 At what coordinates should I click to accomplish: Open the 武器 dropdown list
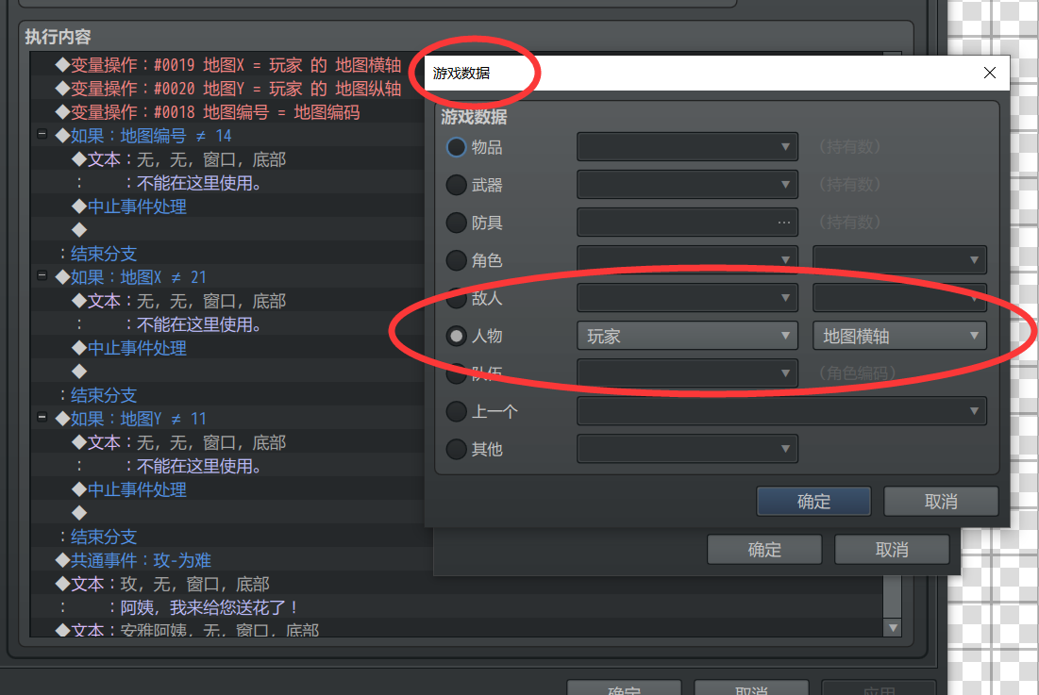(687, 185)
